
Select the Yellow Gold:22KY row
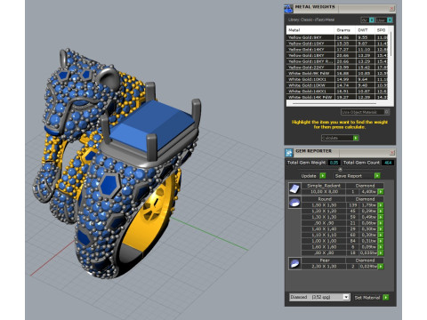point(337,68)
